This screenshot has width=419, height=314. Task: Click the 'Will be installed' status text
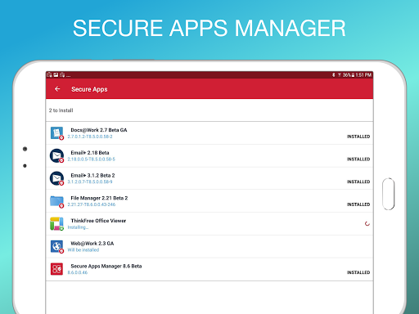click(83, 250)
